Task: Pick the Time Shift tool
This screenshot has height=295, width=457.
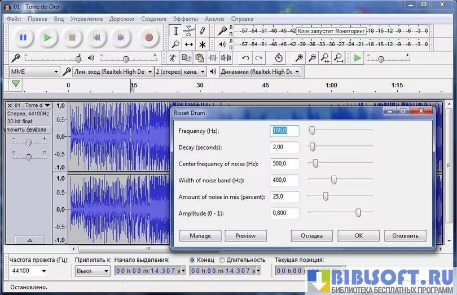Action: tap(189, 44)
